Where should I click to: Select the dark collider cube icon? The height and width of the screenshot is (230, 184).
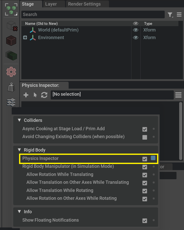[11, 40]
